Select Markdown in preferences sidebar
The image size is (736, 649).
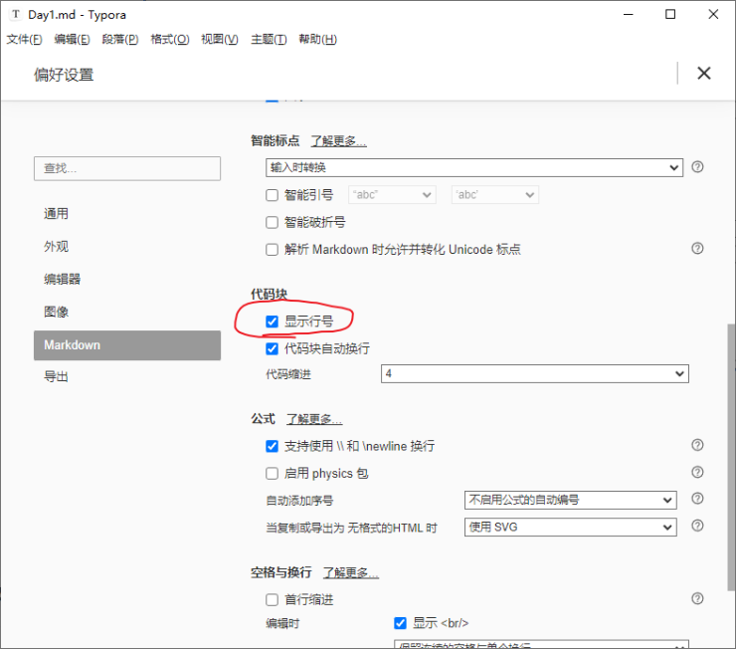127,345
